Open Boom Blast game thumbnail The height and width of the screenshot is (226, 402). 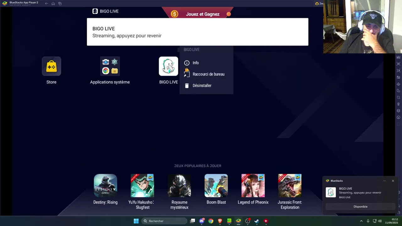click(x=216, y=186)
